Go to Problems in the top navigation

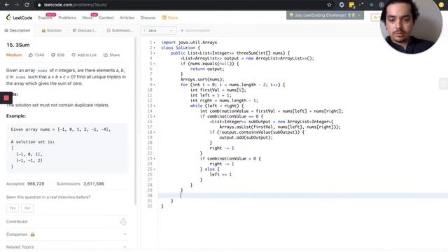tap(67, 17)
